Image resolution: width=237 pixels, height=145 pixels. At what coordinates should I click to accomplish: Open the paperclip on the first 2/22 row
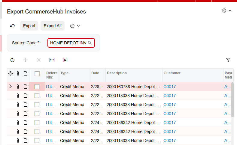18,96
